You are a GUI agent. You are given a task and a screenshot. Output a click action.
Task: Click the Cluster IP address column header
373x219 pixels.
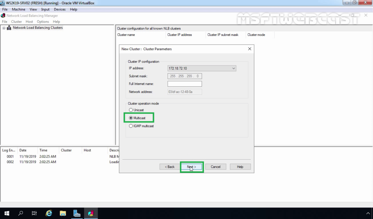click(186, 35)
